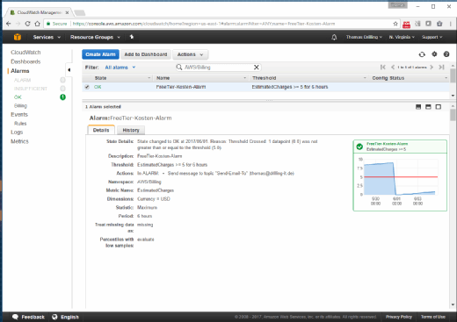Go to next page of alarms
The width and height of the screenshot is (457, 322).
pos(432,68)
